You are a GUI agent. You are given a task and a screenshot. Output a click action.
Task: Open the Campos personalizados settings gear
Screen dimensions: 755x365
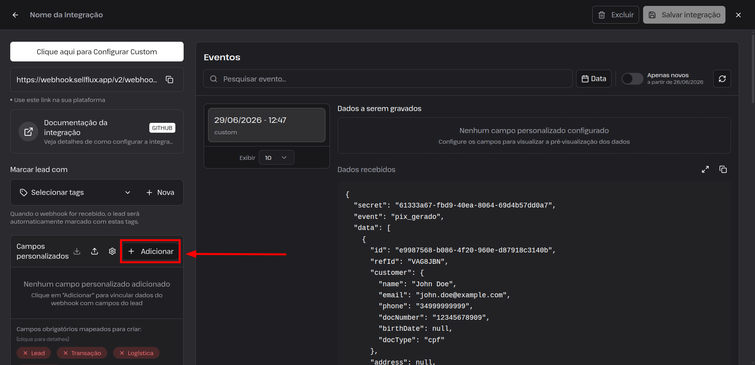(x=112, y=251)
